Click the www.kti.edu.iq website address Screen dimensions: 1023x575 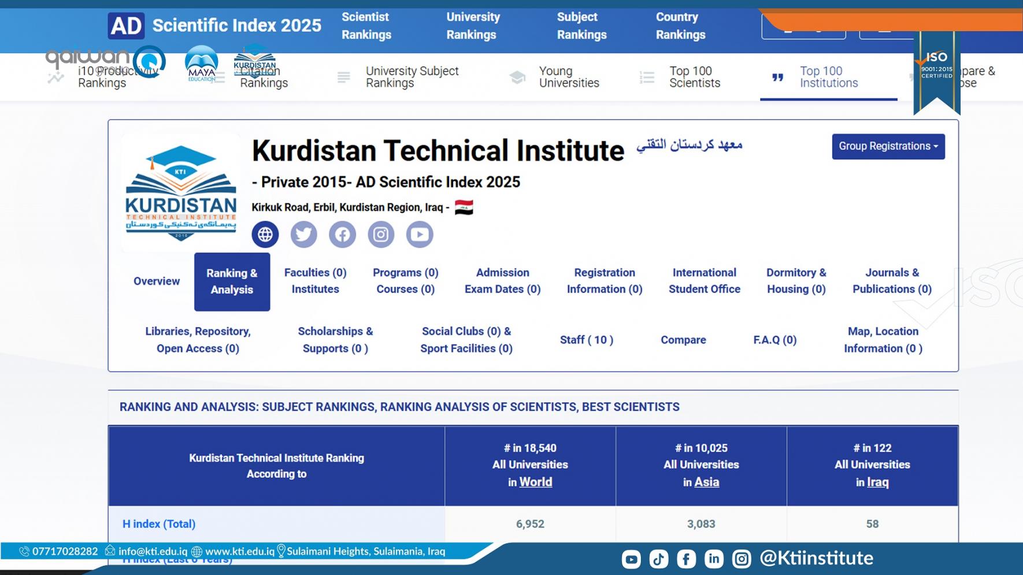[240, 551]
